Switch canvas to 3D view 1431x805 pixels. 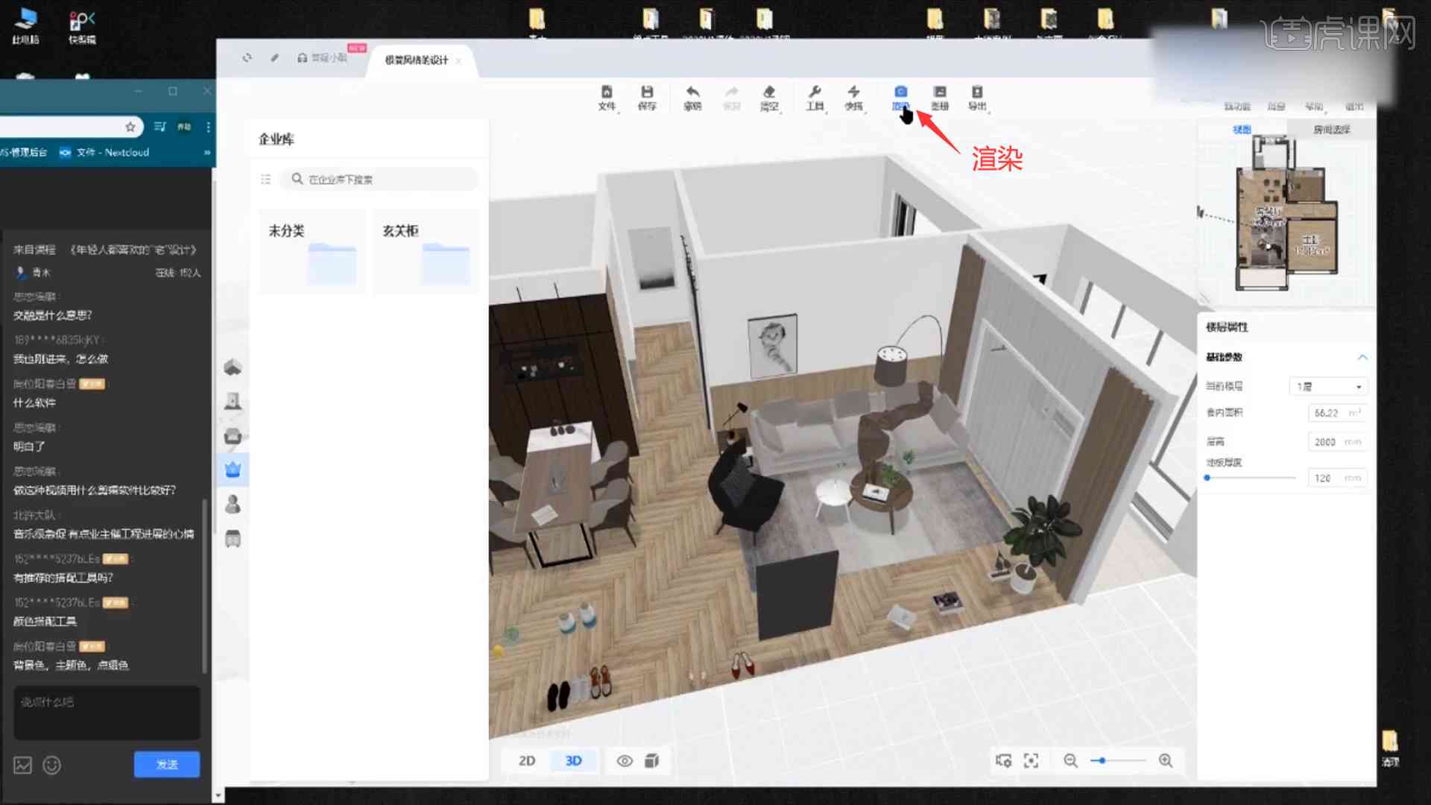click(x=573, y=760)
